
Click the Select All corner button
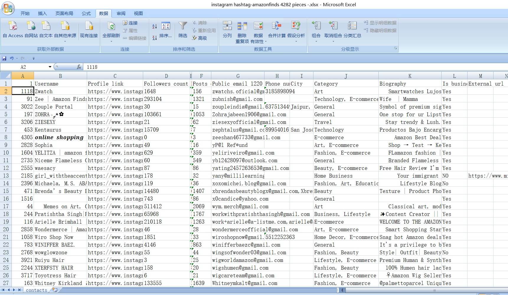pos(6,76)
